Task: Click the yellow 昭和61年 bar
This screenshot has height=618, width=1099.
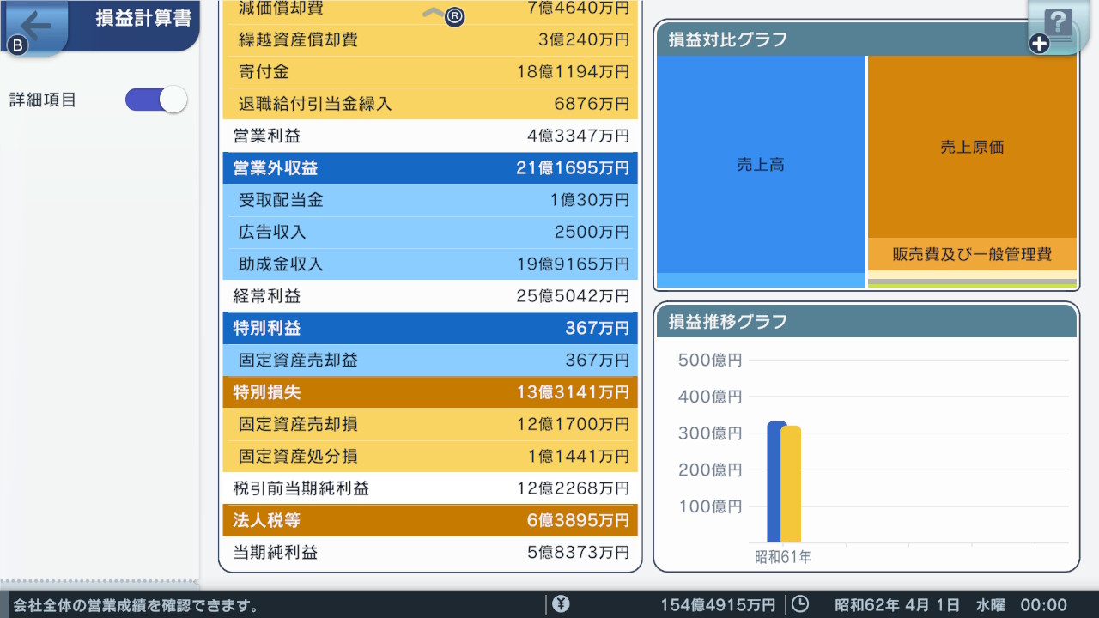Action: tap(792, 484)
